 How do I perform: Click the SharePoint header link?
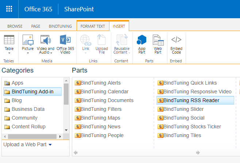coord(79,9)
